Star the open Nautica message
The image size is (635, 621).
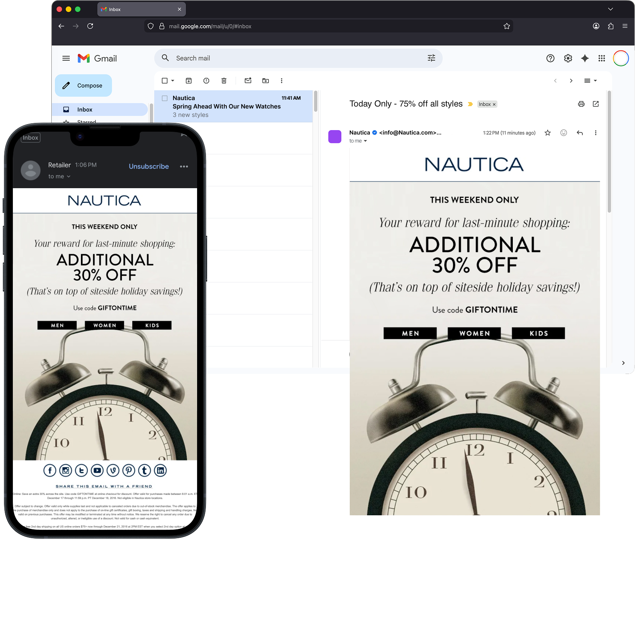pyautogui.click(x=548, y=133)
